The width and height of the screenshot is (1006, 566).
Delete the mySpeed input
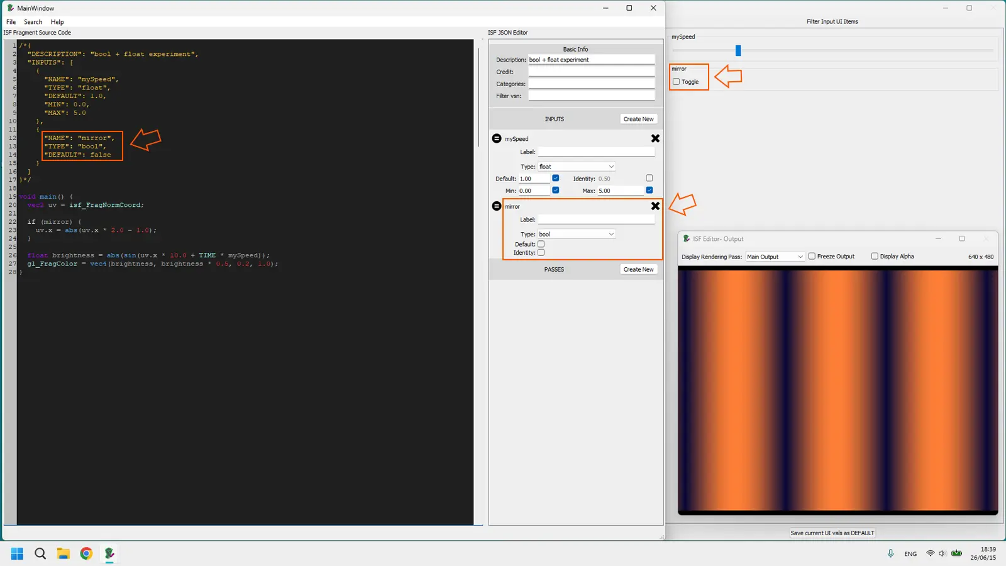[x=655, y=138]
